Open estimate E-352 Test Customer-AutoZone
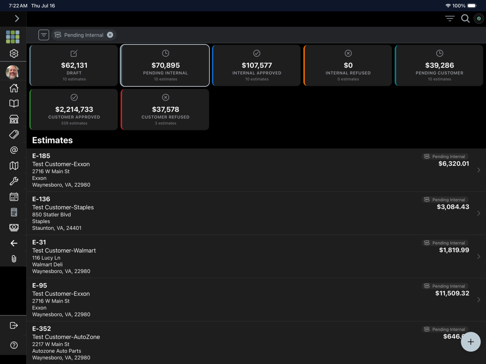486x364 pixels. coord(256,343)
